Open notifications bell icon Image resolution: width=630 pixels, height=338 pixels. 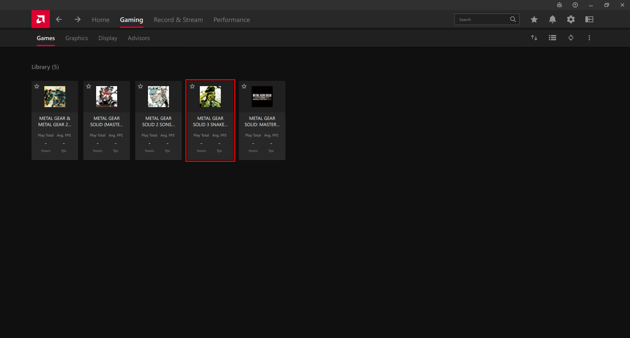click(553, 19)
